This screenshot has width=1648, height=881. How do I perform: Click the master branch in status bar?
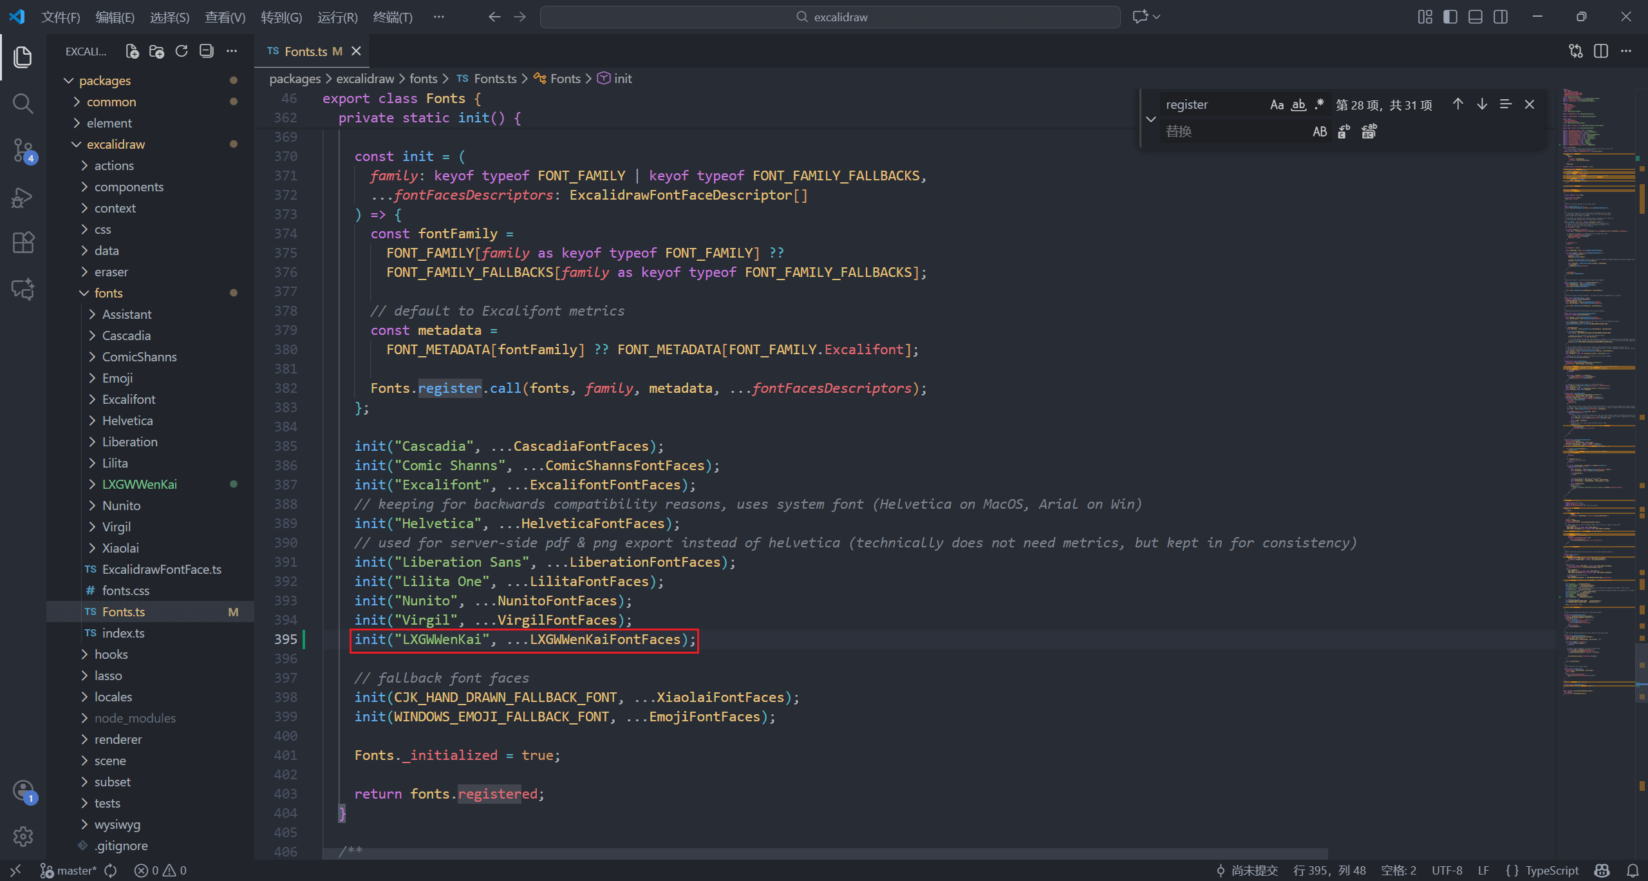pos(76,871)
